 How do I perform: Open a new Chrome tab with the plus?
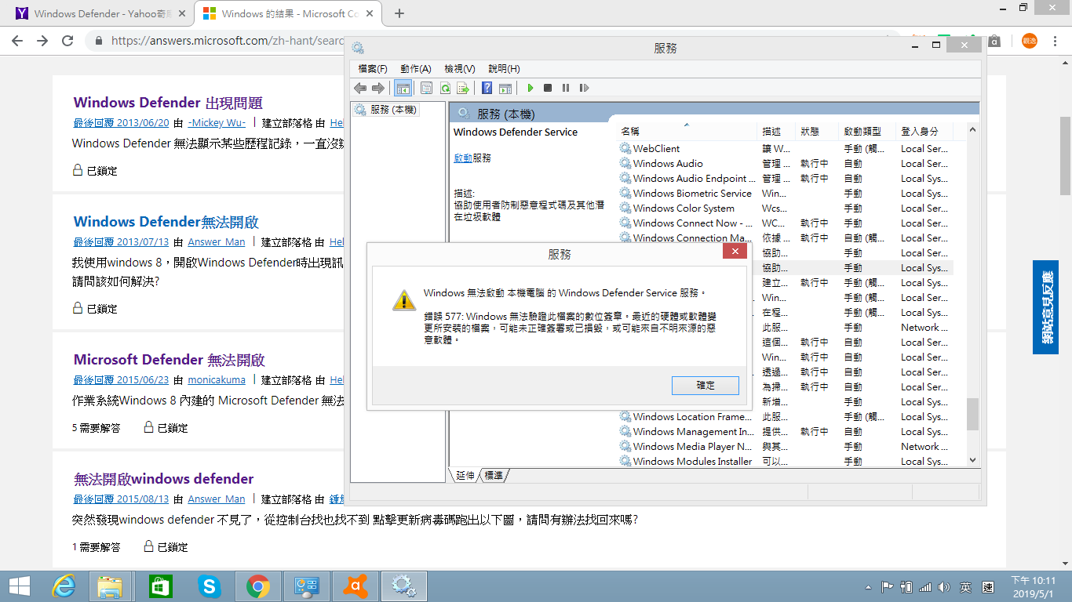(399, 13)
